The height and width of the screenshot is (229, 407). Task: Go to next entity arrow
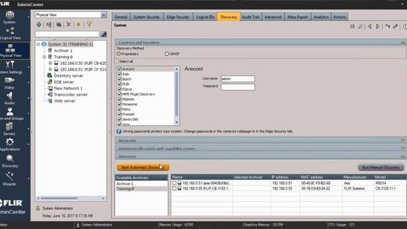(378, 26)
